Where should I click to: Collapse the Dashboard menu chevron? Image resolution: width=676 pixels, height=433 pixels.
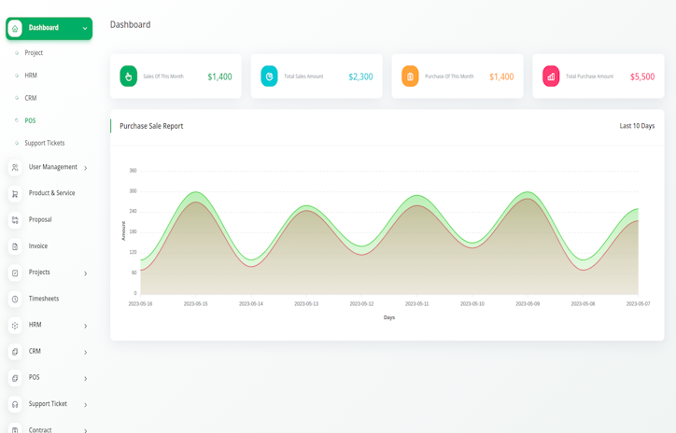pos(85,29)
